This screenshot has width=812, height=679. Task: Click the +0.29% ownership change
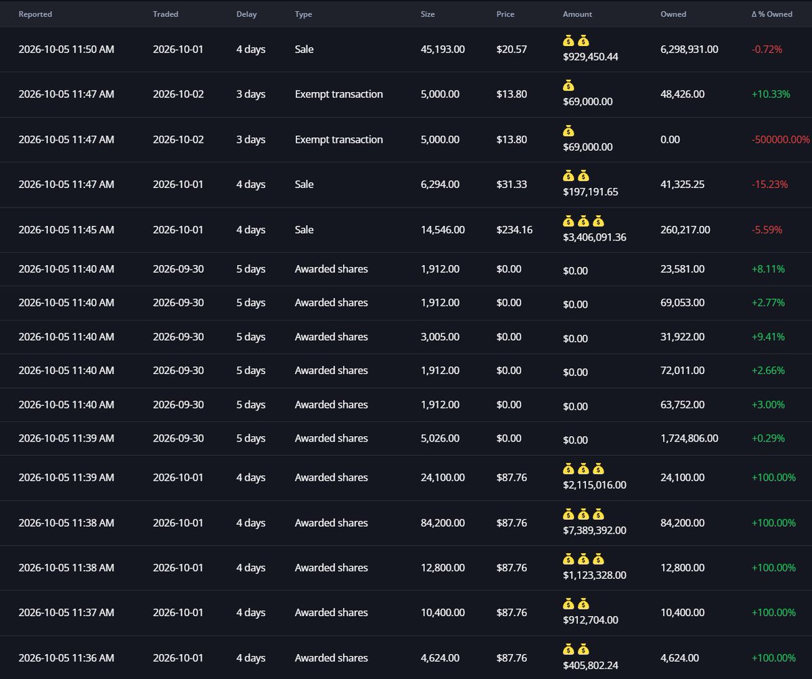click(768, 438)
